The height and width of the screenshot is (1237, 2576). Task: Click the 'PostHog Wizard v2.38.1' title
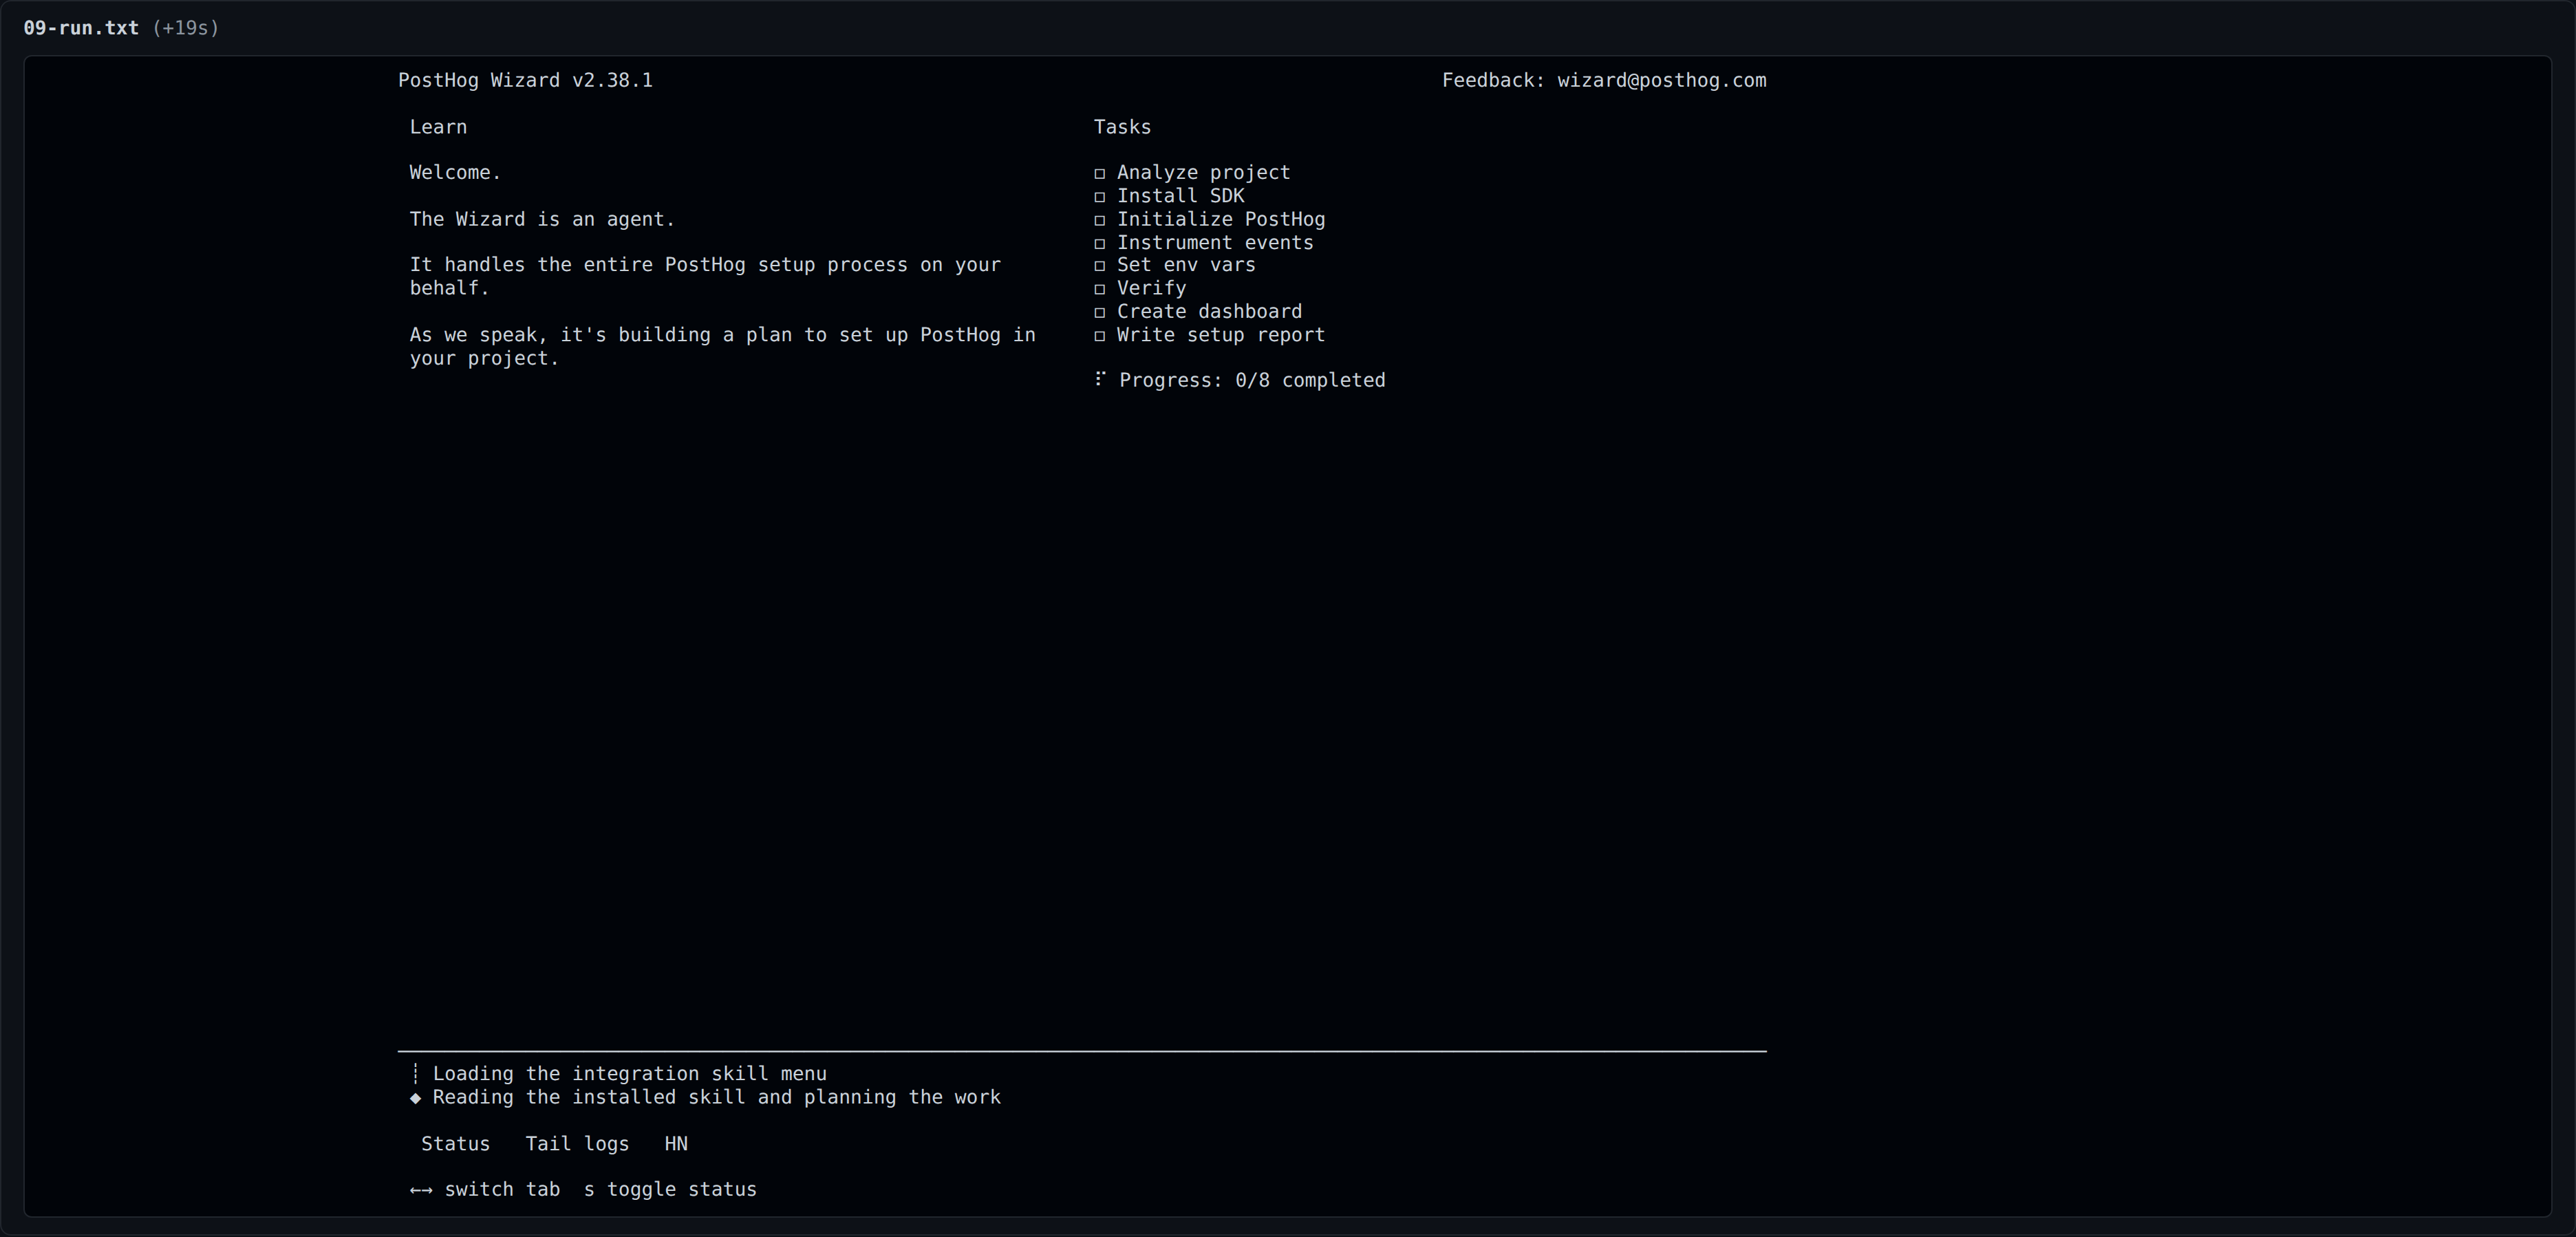[x=525, y=80]
